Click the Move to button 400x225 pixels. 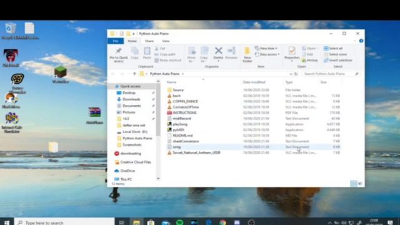191,54
